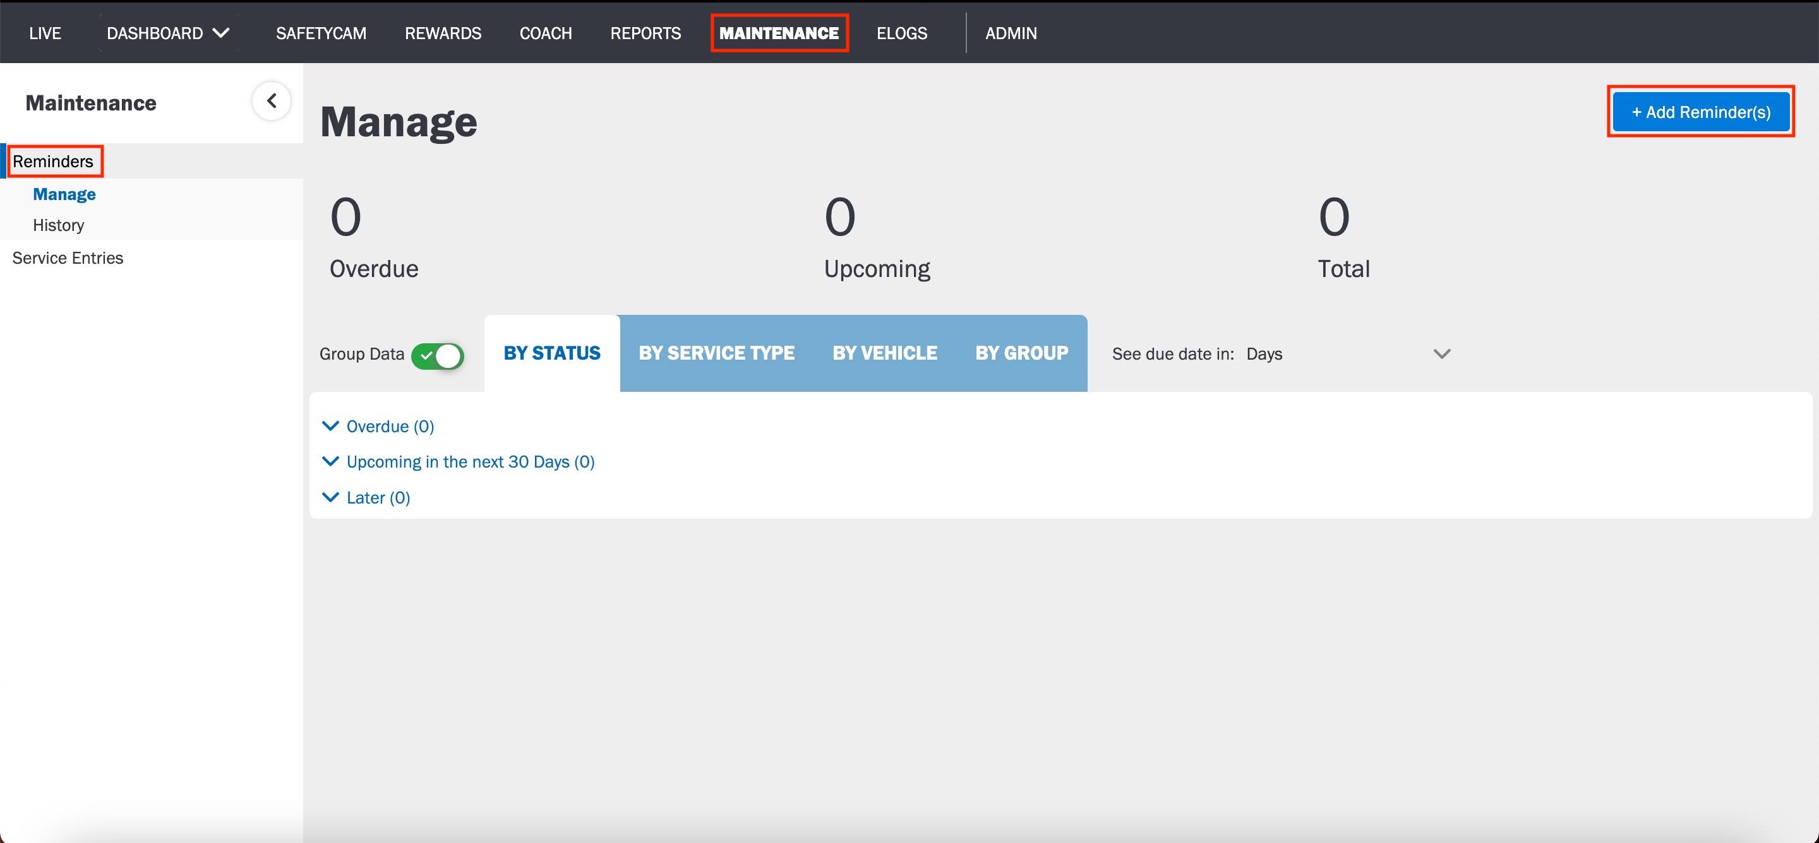
Task: Switch to the BY VEHICLE tab
Action: (885, 353)
